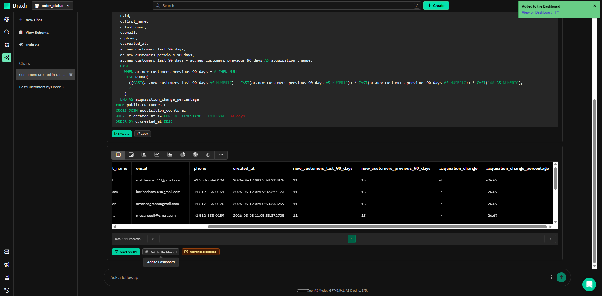This screenshot has height=296, width=602.
Task: Click the Save Query button
Action: pyautogui.click(x=126, y=252)
